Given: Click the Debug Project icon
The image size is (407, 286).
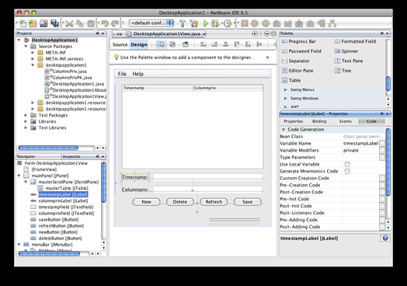Looking at the screenshot, I should 215,23.
